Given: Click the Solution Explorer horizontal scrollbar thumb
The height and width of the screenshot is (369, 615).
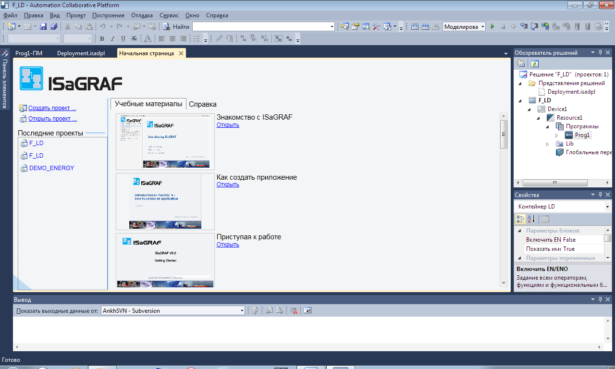Looking at the screenshot, I should (555, 183).
